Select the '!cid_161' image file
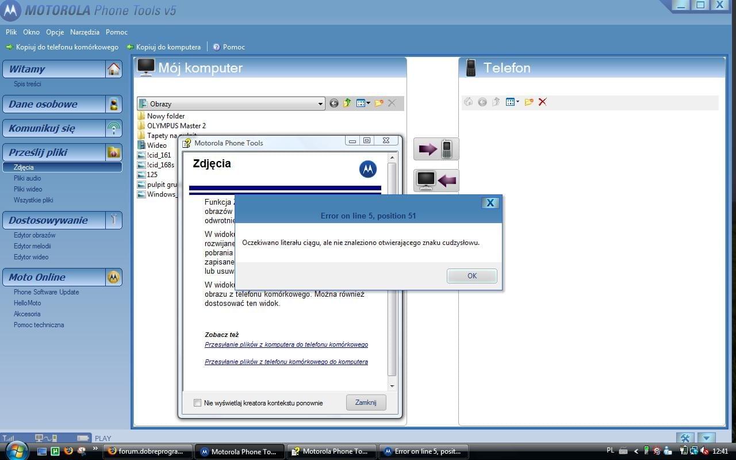Screen dimensions: 736x460 point(155,155)
